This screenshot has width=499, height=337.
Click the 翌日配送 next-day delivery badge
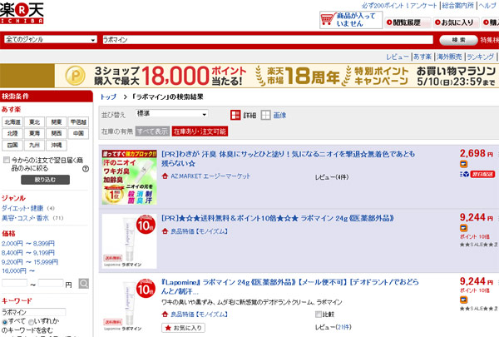coord(482,174)
